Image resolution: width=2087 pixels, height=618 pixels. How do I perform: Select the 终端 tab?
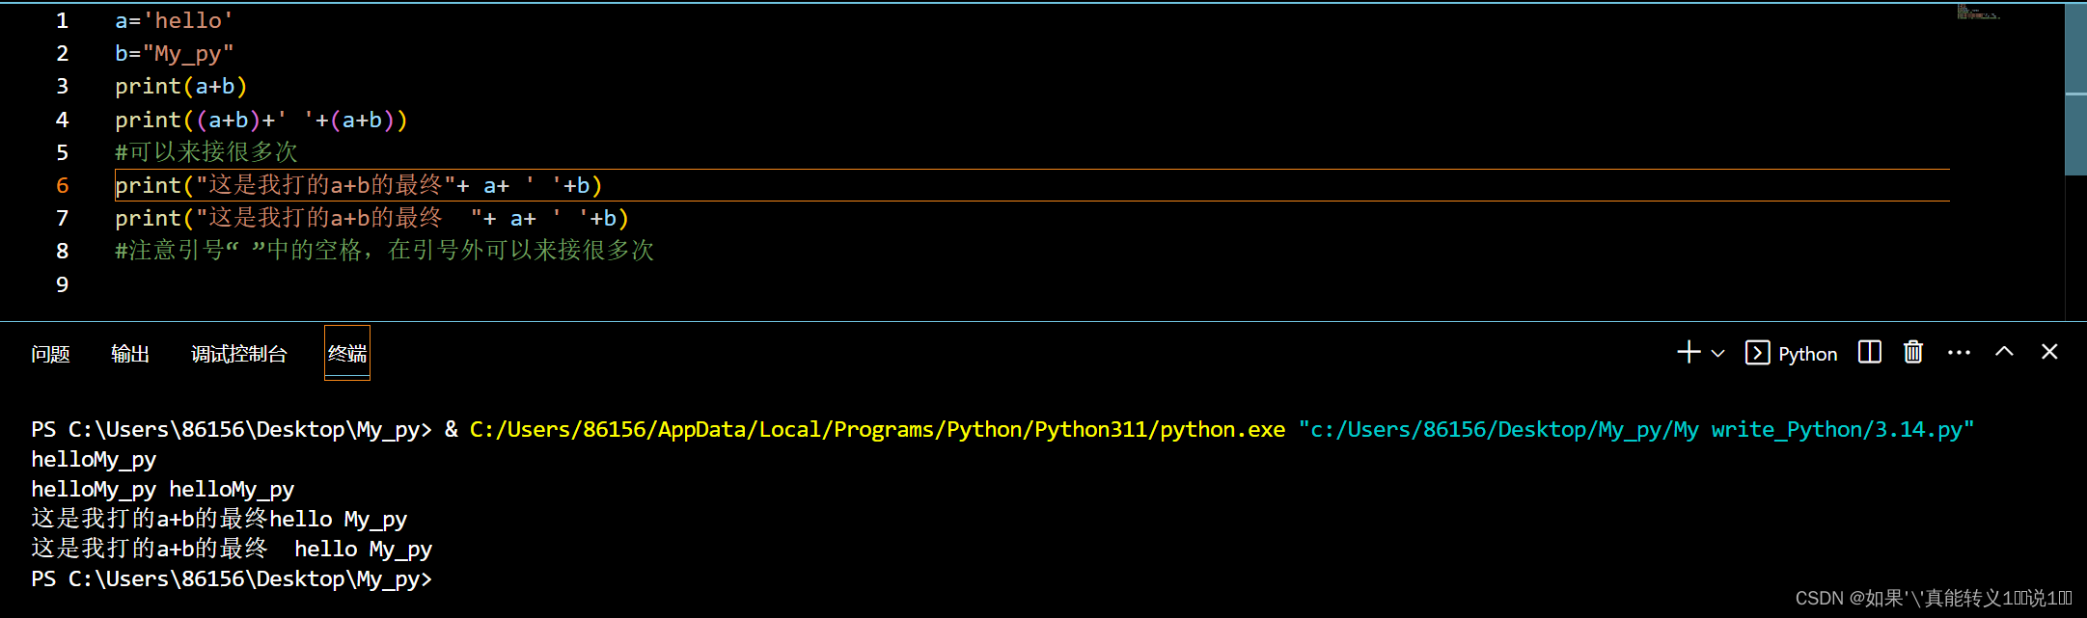pyautogui.click(x=347, y=354)
